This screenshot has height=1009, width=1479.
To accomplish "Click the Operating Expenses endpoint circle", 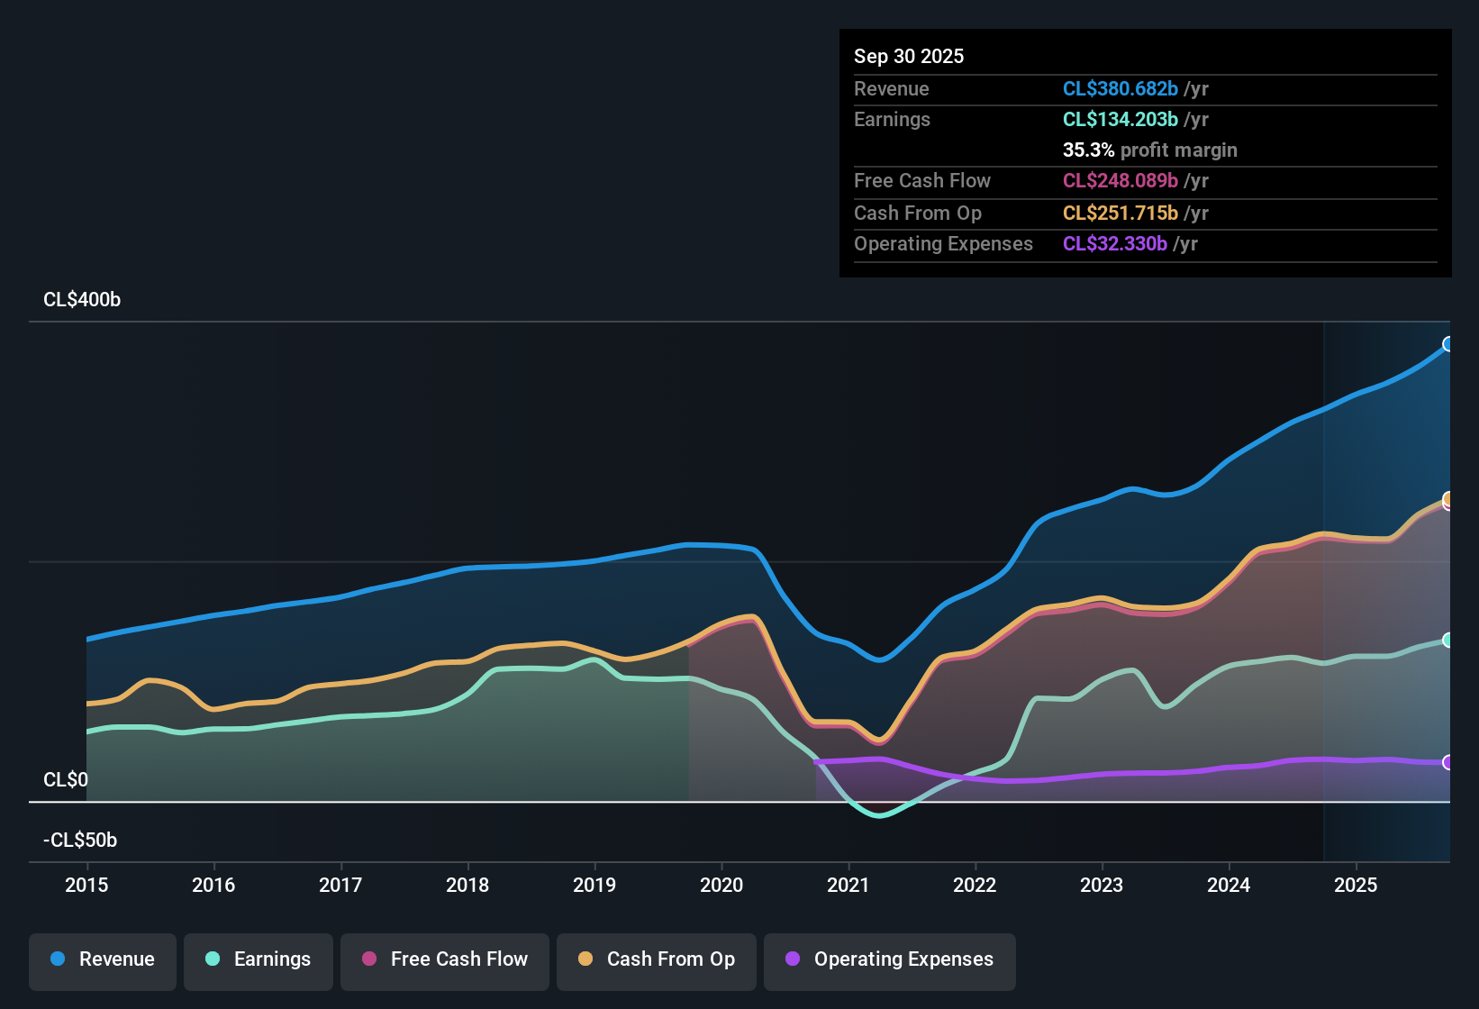I will click(1447, 761).
